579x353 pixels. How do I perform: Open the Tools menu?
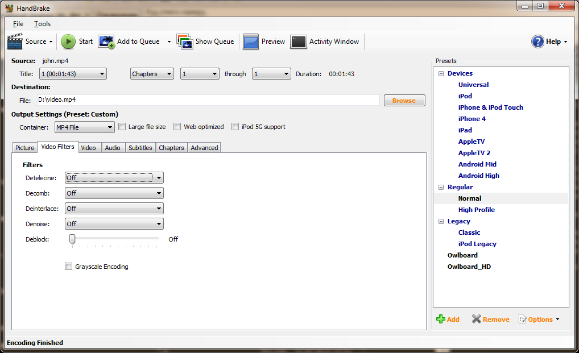[42, 24]
